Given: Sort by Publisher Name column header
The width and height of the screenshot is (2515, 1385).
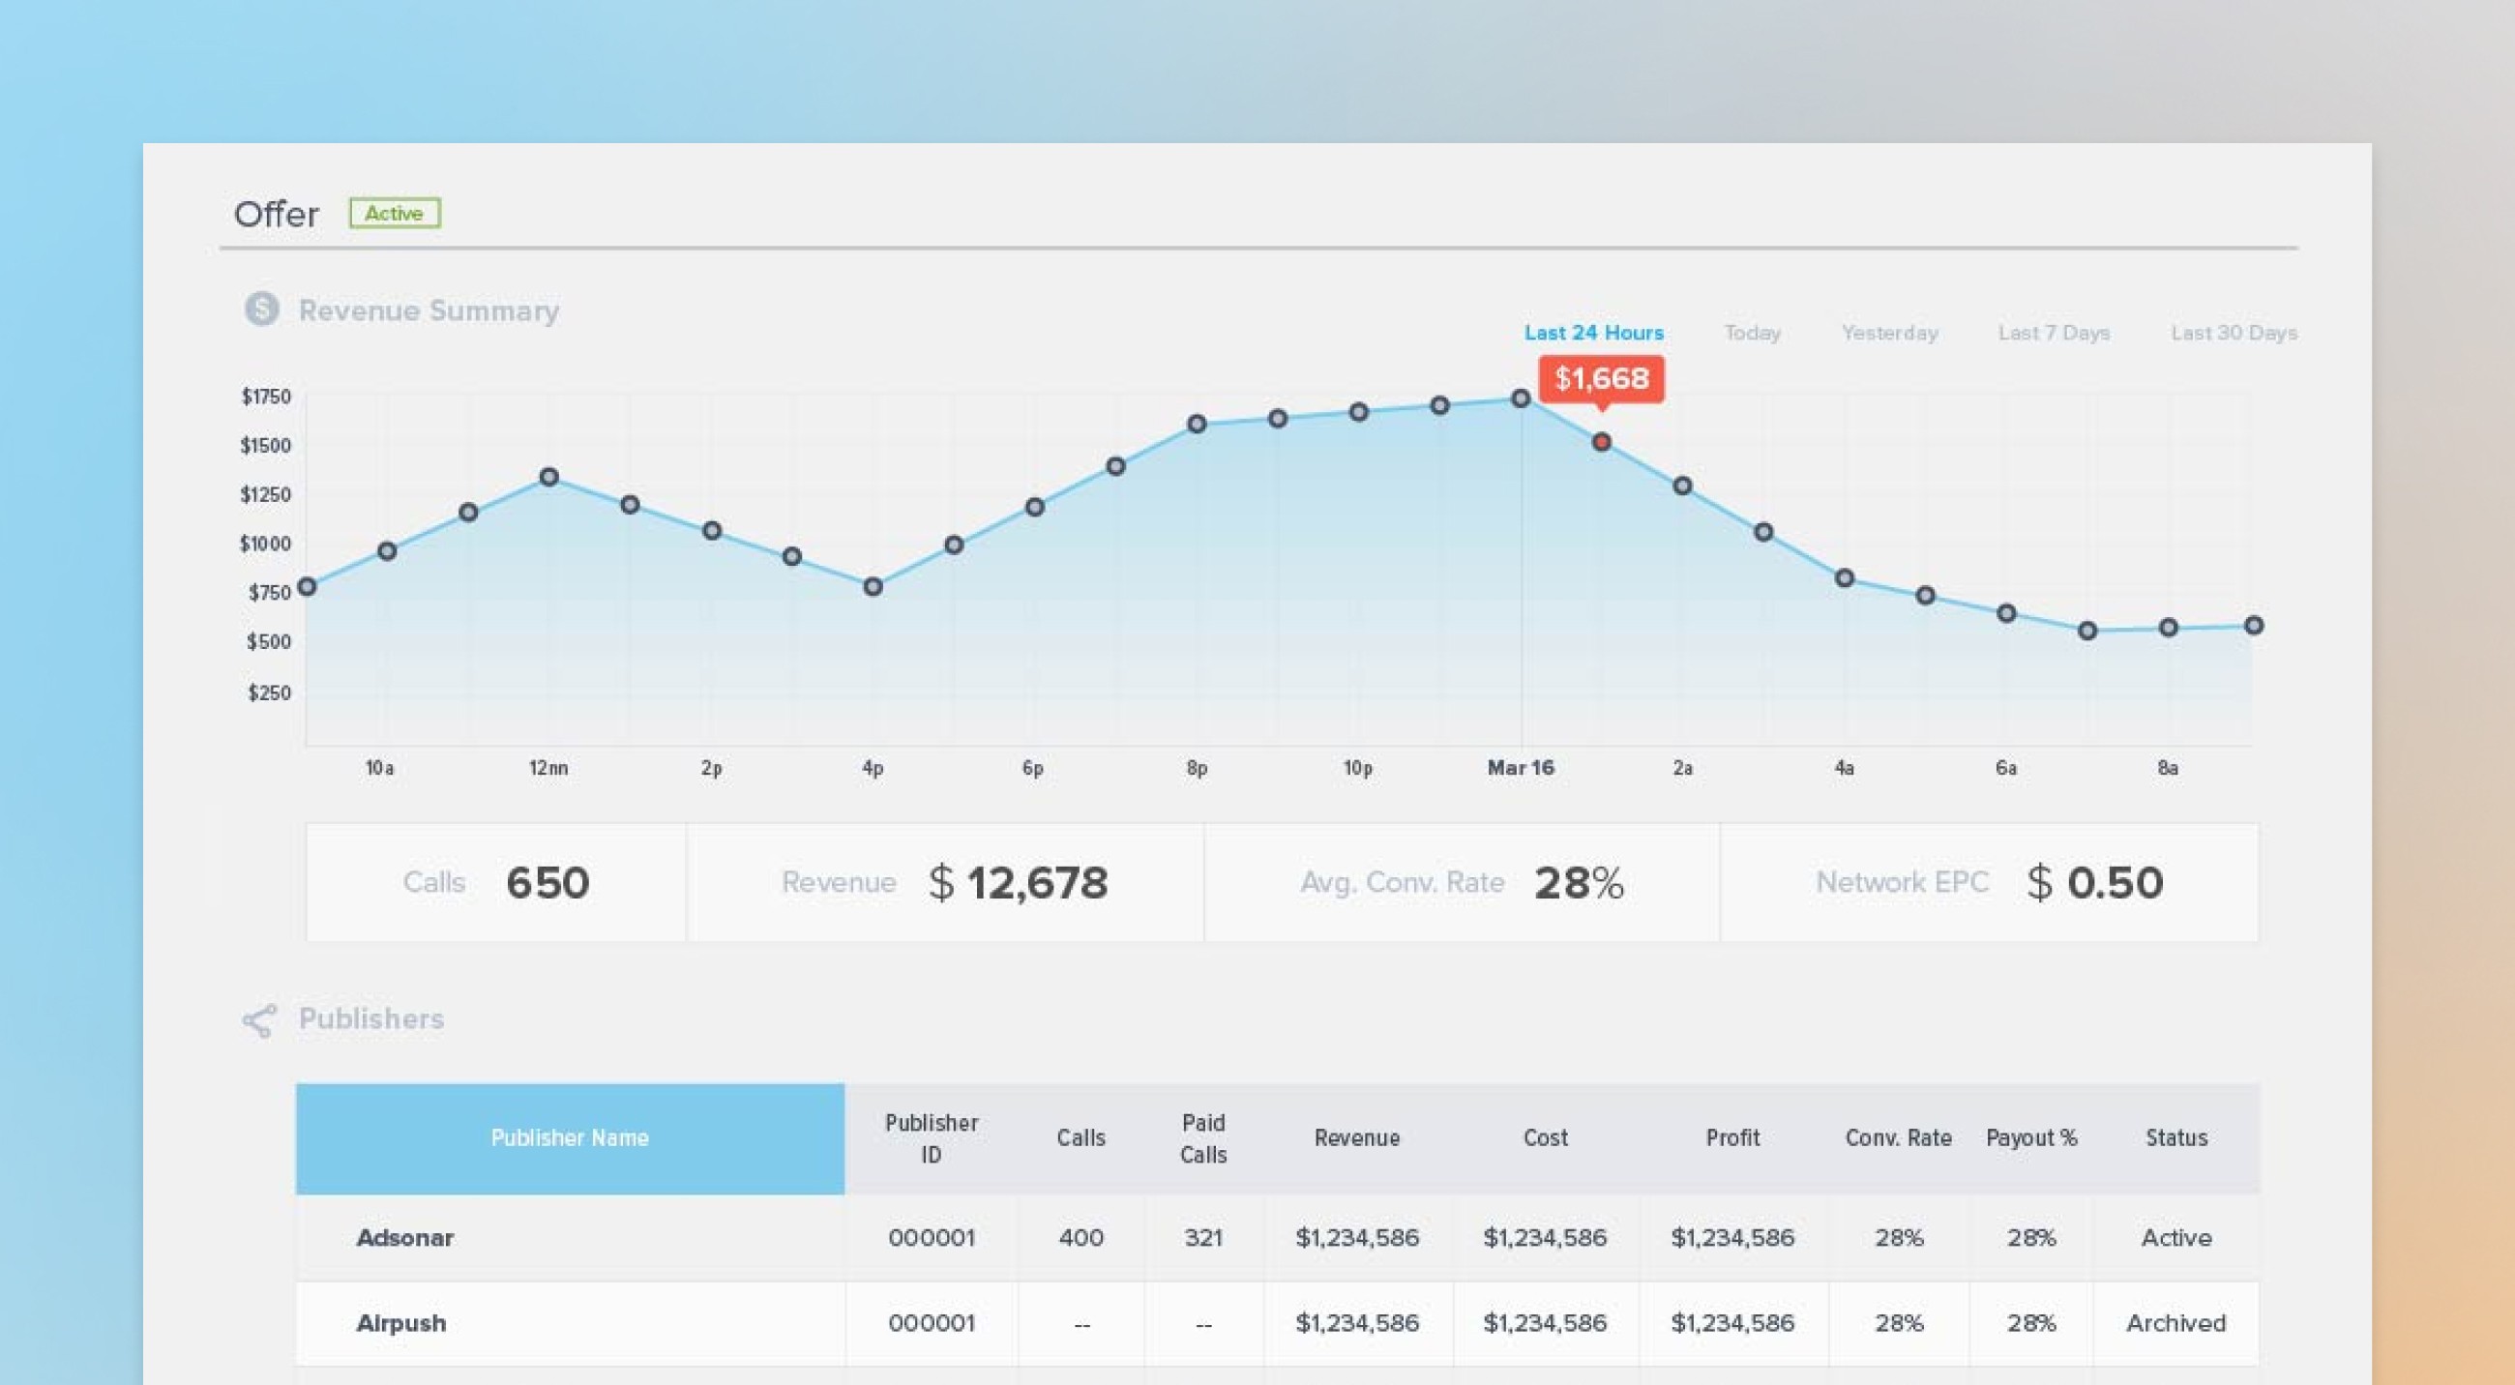Looking at the screenshot, I should coord(570,1138).
